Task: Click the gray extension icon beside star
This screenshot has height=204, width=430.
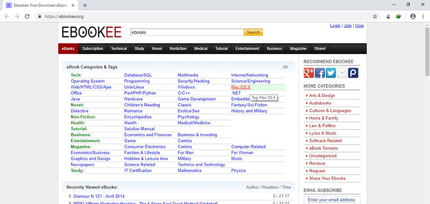Action: pos(388,17)
